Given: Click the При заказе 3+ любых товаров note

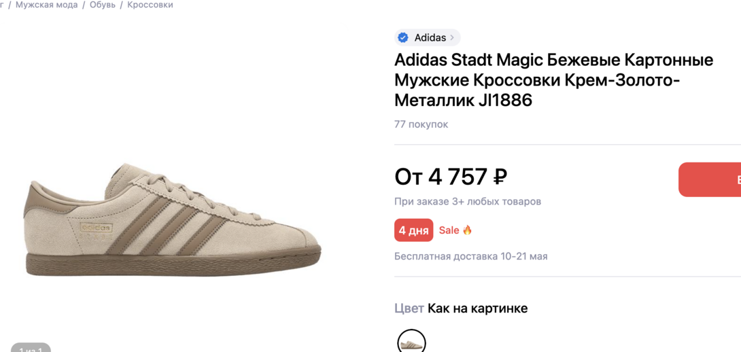Looking at the screenshot, I should (467, 201).
